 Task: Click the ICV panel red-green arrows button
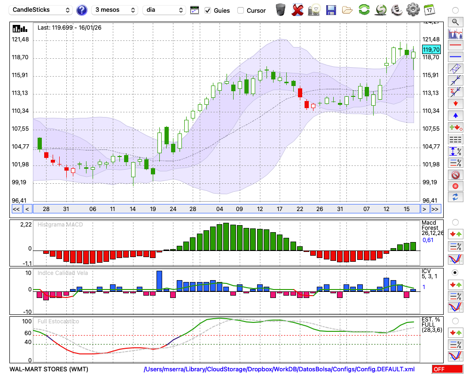[x=455, y=284]
